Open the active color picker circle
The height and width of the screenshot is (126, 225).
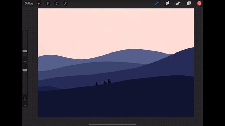pos(199,3)
